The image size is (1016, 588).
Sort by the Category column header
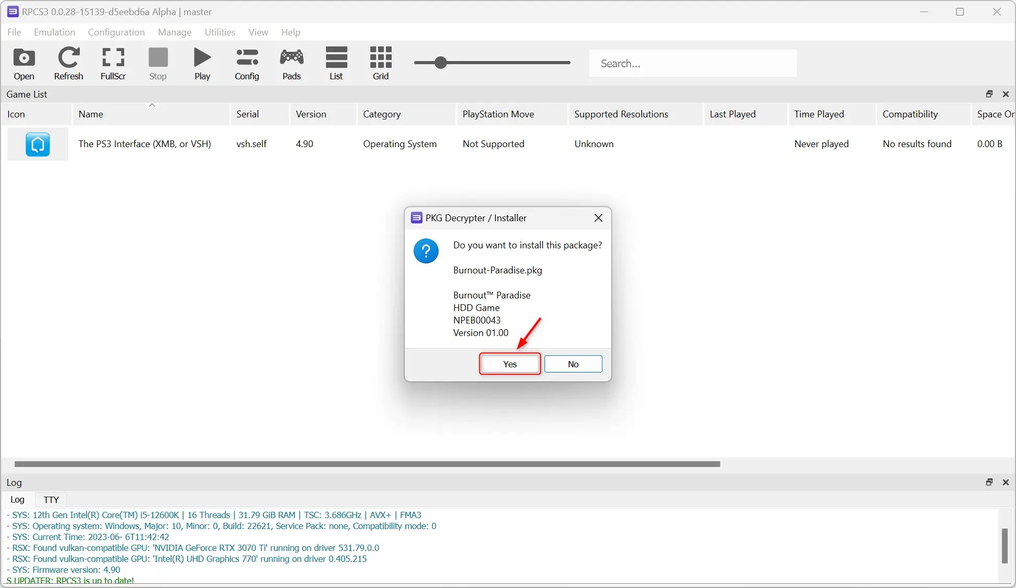click(407, 114)
